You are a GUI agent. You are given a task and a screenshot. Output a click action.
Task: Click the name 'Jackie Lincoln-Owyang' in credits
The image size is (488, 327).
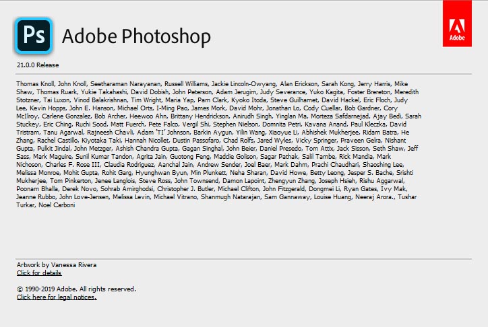tap(243, 84)
